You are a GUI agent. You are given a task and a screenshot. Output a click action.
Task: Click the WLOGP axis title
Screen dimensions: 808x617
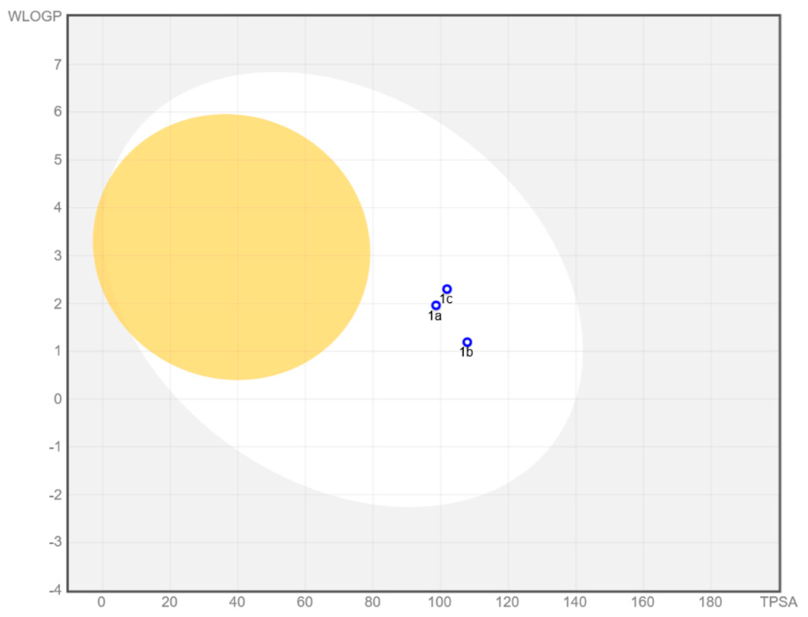pyautogui.click(x=34, y=17)
